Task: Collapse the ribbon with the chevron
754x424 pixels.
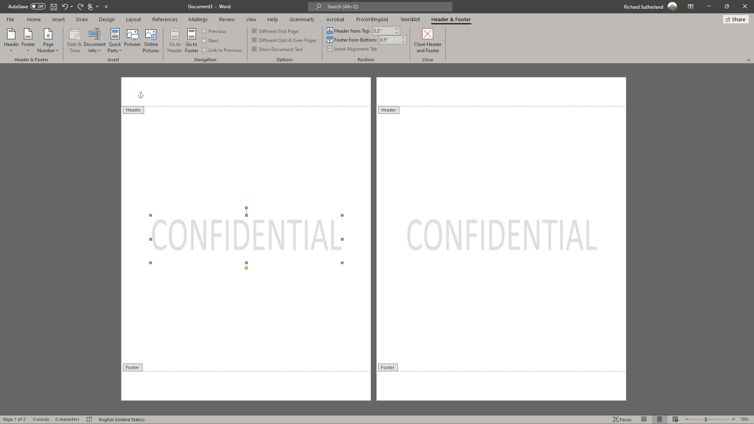Action: 749,60
